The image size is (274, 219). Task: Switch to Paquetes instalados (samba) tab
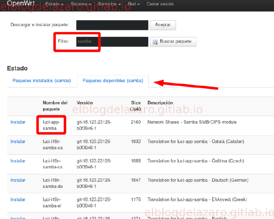tap(42, 81)
